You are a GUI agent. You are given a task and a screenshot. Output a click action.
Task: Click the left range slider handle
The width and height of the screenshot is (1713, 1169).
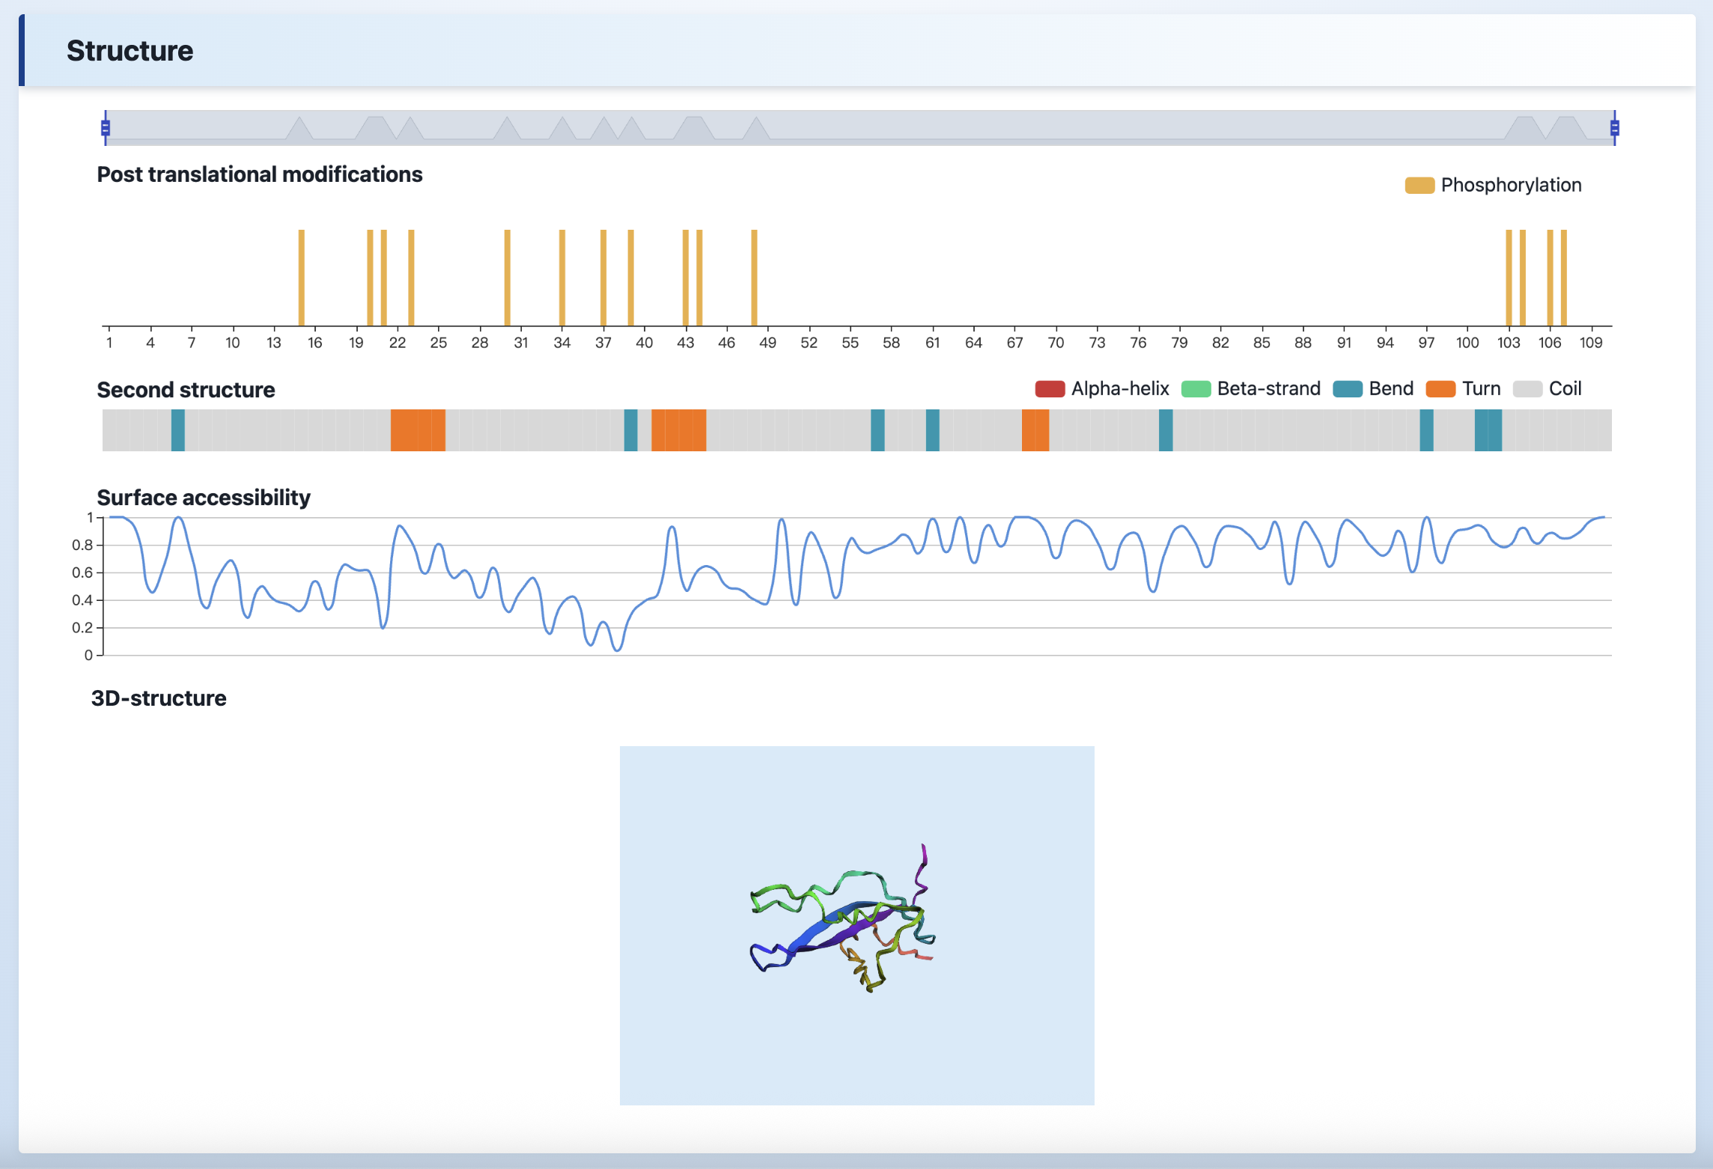click(x=106, y=128)
